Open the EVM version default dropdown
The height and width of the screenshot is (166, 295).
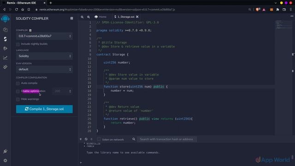click(44, 69)
